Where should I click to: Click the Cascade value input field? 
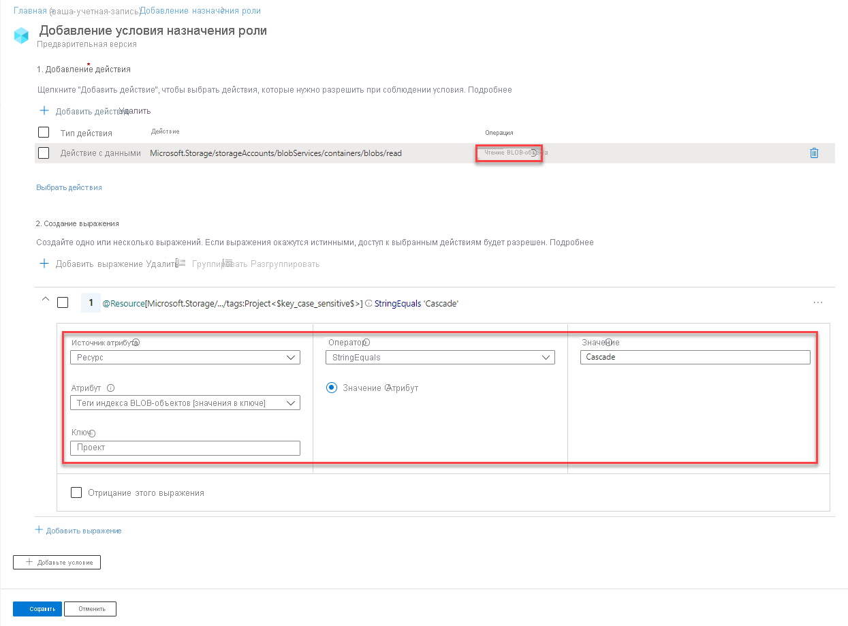(695, 356)
